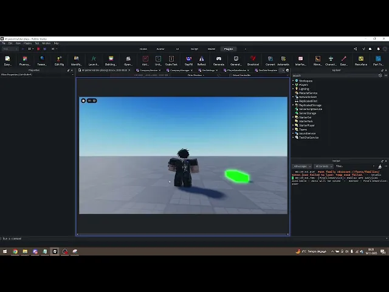This screenshot has height=292, width=389.
Task: Open the Plugins menu in menu bar
Action: [x=27, y=43]
